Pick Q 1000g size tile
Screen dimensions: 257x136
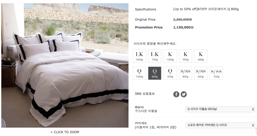coord(139,73)
